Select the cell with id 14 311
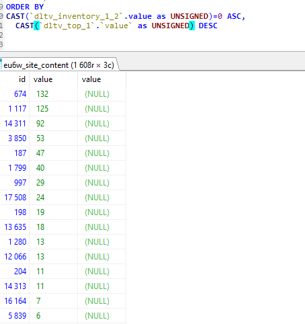Viewport: 305px width, 324px height. [15, 124]
